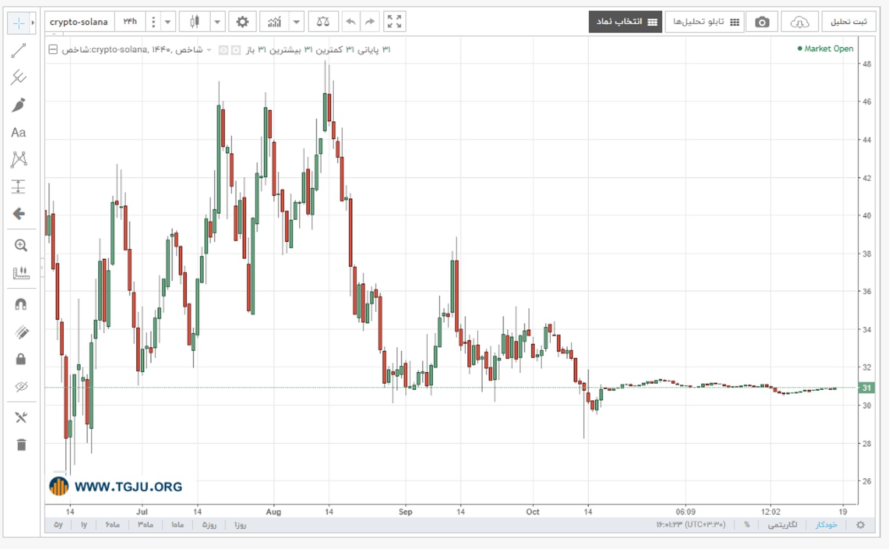The height and width of the screenshot is (549, 889).
Task: Select the price range measurement tool
Action: pos(19,187)
